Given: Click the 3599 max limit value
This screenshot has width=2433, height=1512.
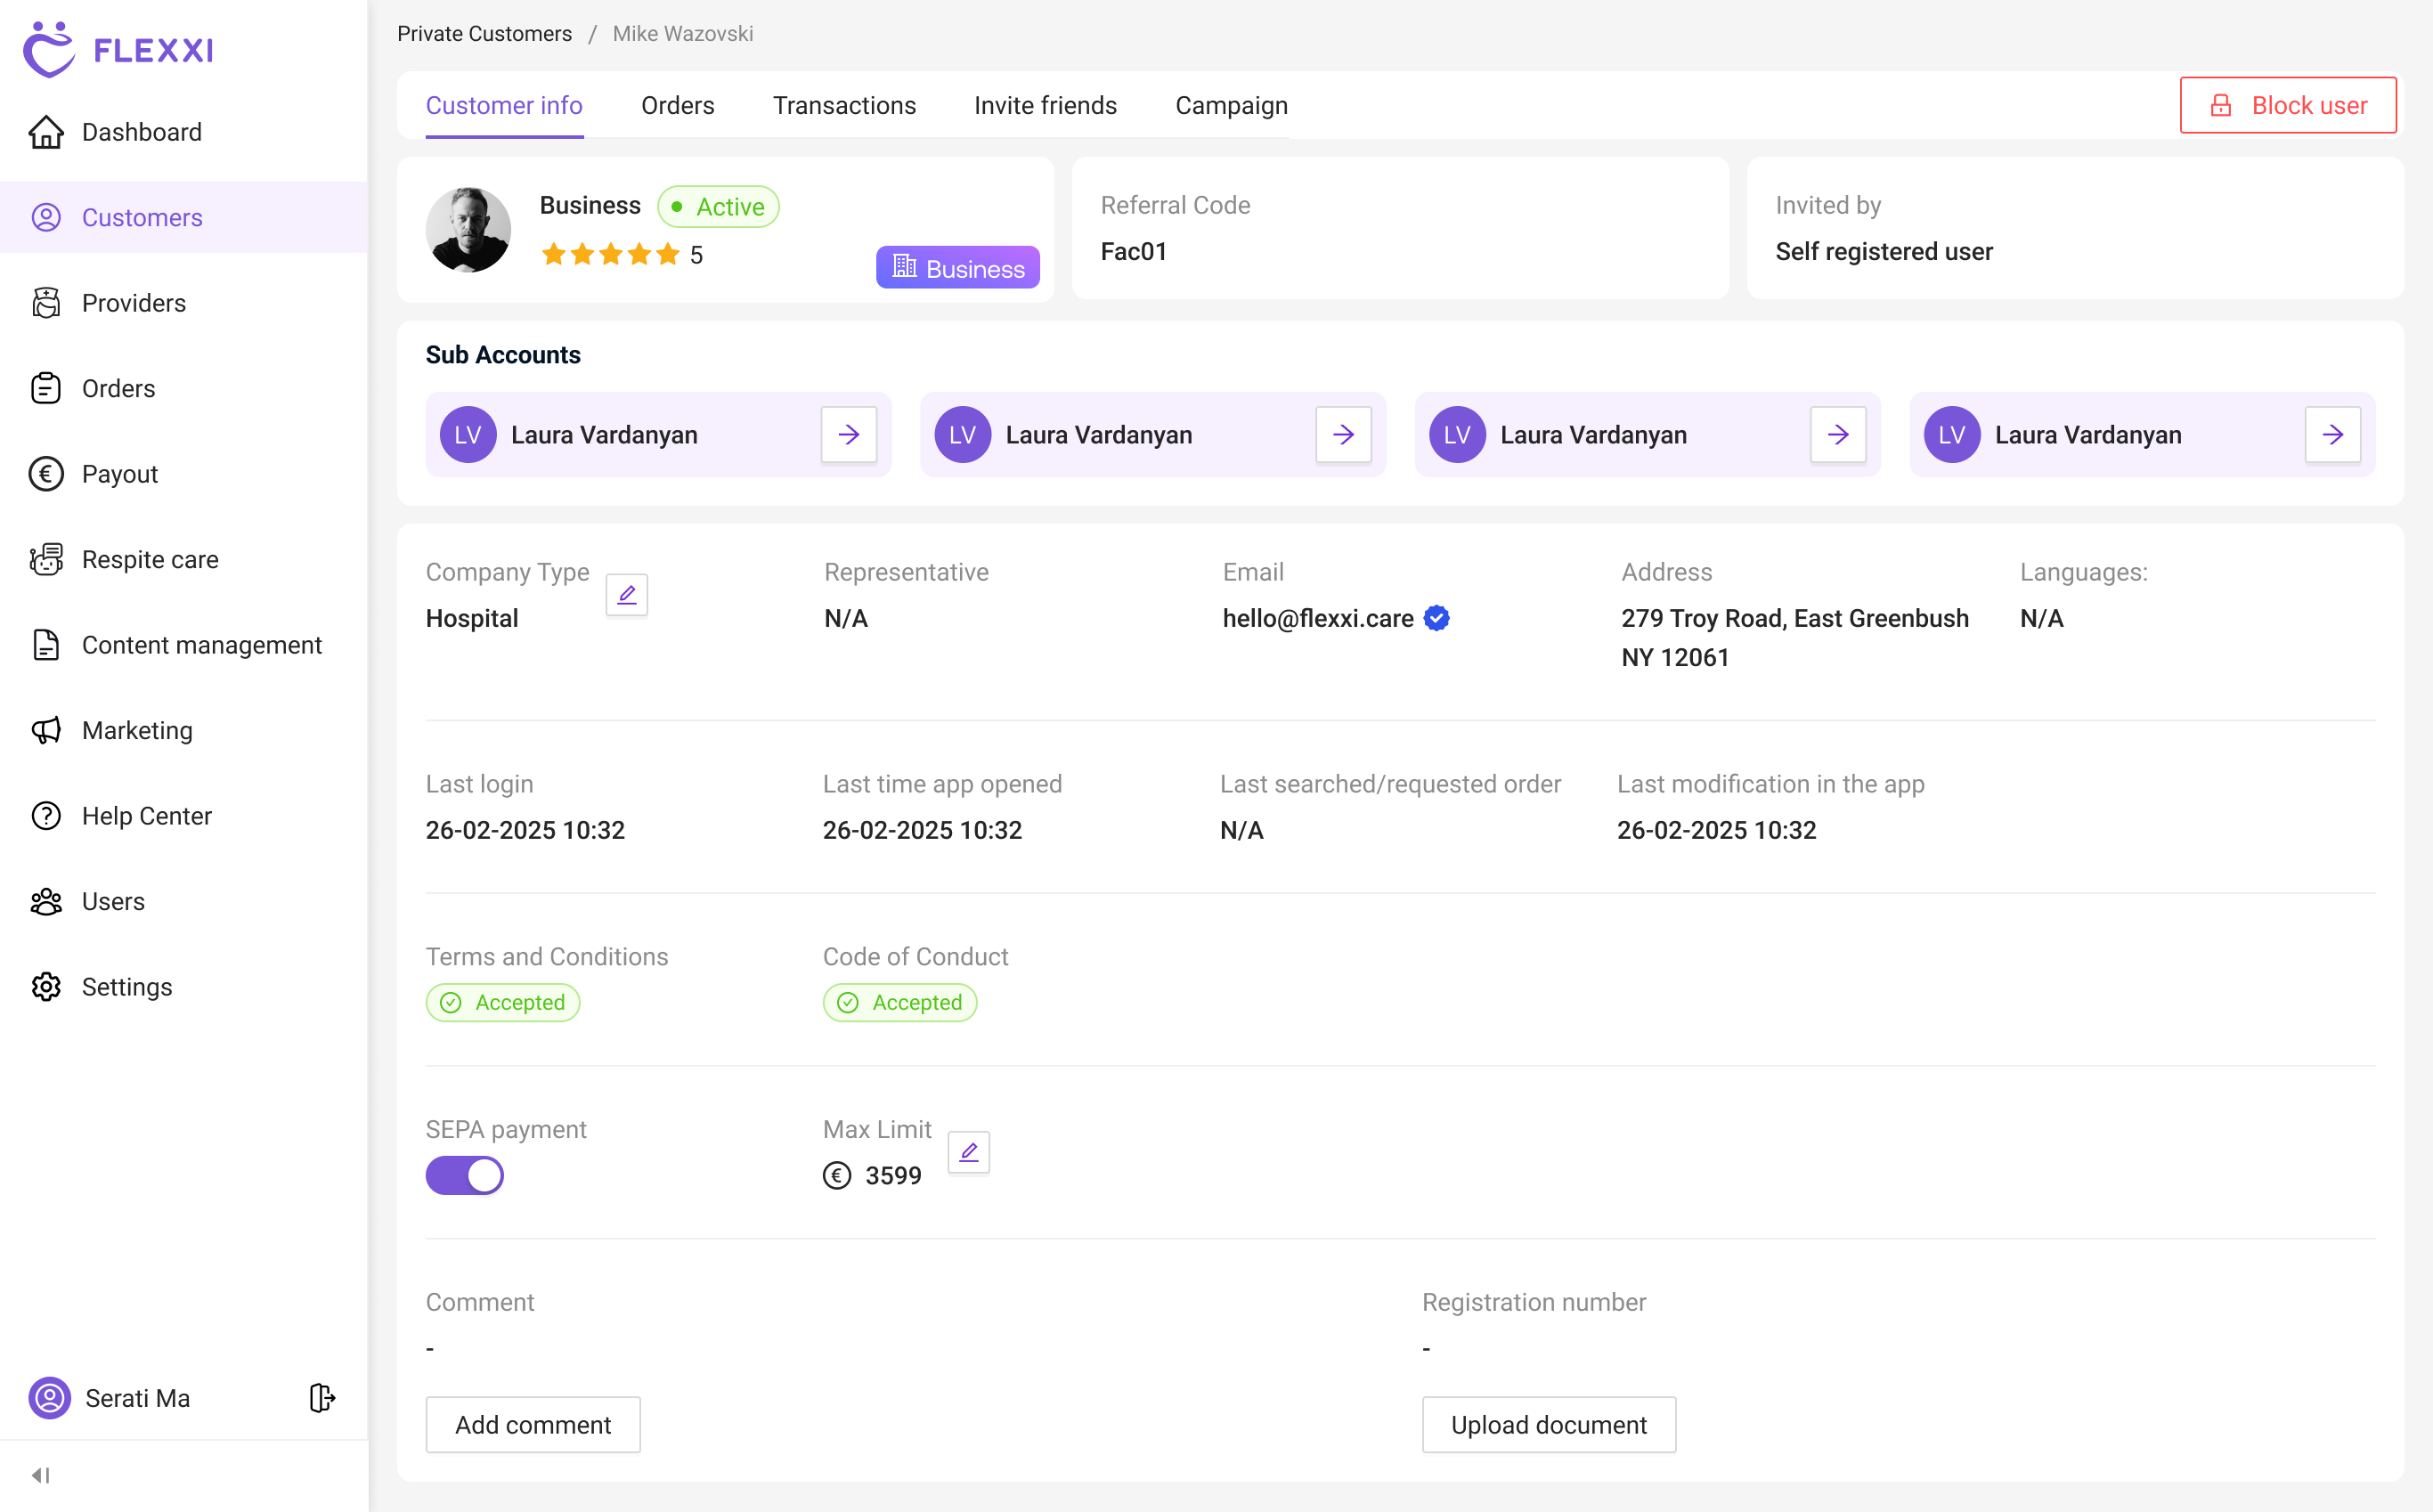Looking at the screenshot, I should click(x=893, y=1175).
